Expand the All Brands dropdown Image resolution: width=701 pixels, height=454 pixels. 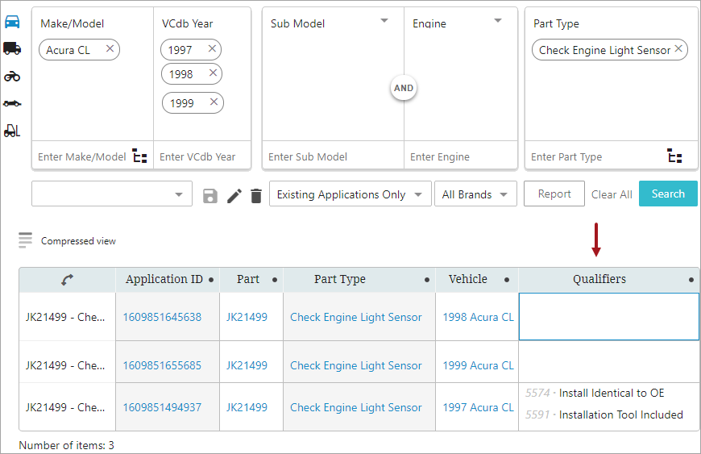pos(475,194)
